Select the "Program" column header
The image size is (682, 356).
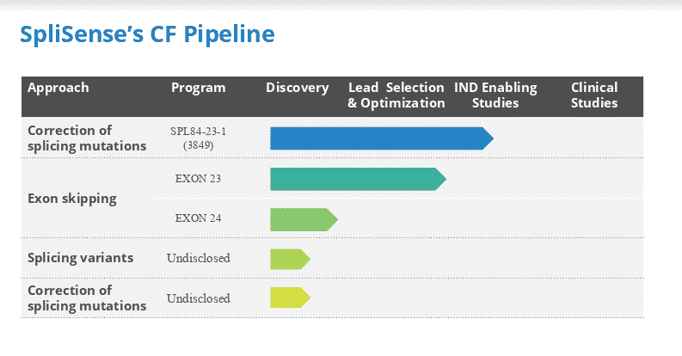(x=199, y=88)
